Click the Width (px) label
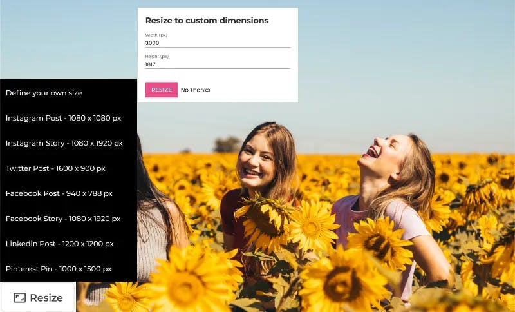This screenshot has height=312, width=515. (156, 35)
